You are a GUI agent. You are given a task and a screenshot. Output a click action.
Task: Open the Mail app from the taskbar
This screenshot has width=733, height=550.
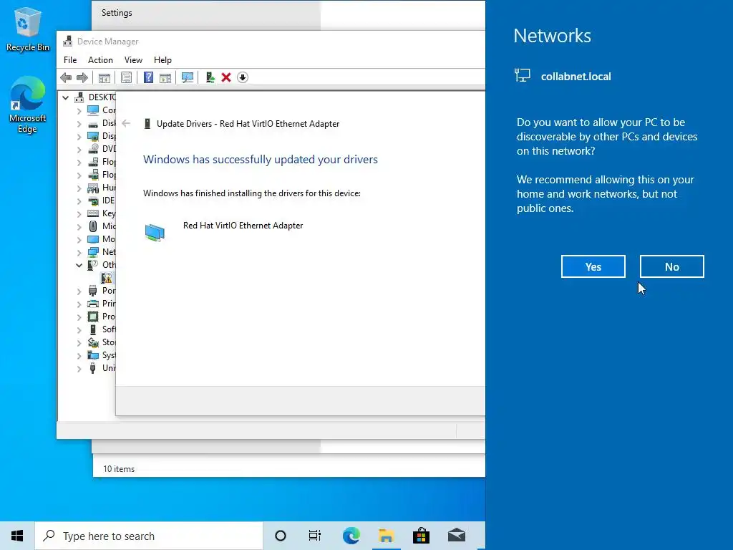[x=456, y=536]
